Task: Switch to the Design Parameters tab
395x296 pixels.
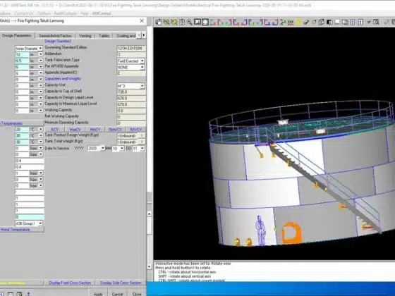Action: point(17,35)
